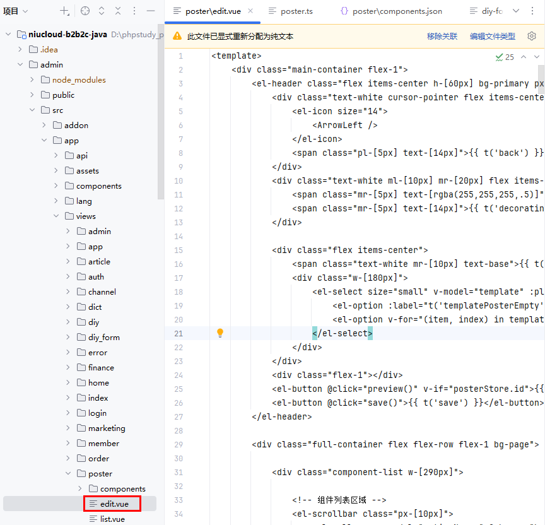Hide the project panel with minimize icon
Viewport: 545px width, 525px height.
[x=150, y=11]
